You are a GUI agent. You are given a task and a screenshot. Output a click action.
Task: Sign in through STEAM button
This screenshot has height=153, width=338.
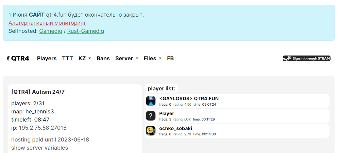pos(306,58)
